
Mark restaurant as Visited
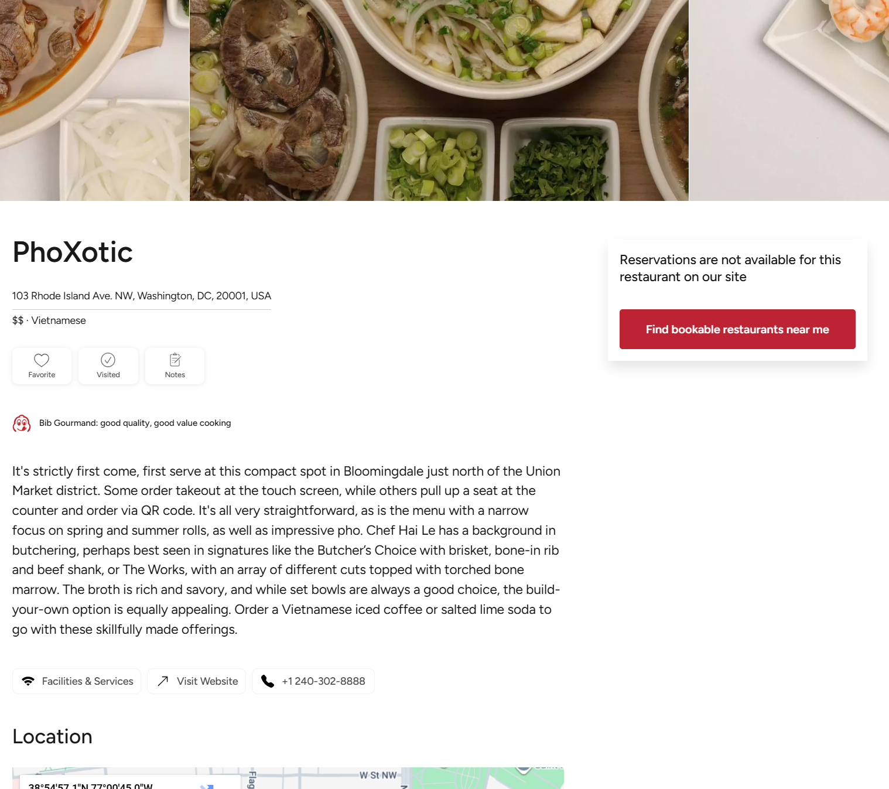(x=108, y=360)
